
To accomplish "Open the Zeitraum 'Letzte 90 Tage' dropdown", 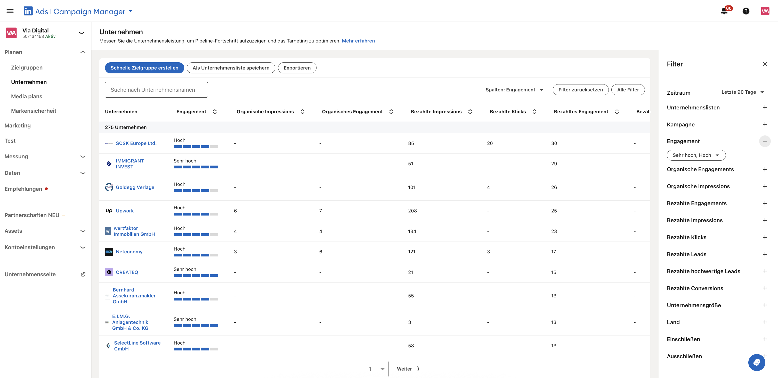I will pos(743,92).
